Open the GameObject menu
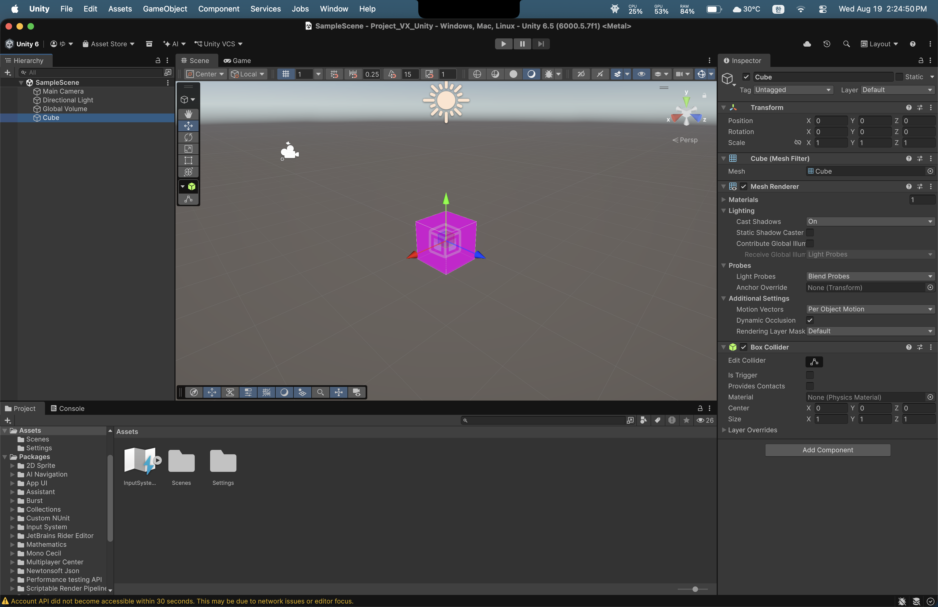The image size is (938, 607). click(x=165, y=9)
